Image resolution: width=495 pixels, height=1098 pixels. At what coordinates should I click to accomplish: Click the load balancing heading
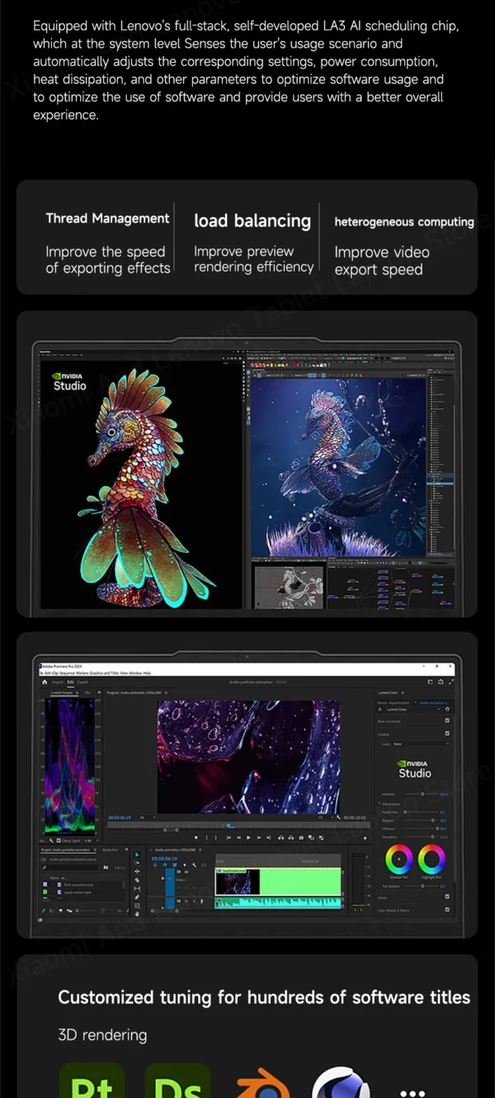(252, 221)
